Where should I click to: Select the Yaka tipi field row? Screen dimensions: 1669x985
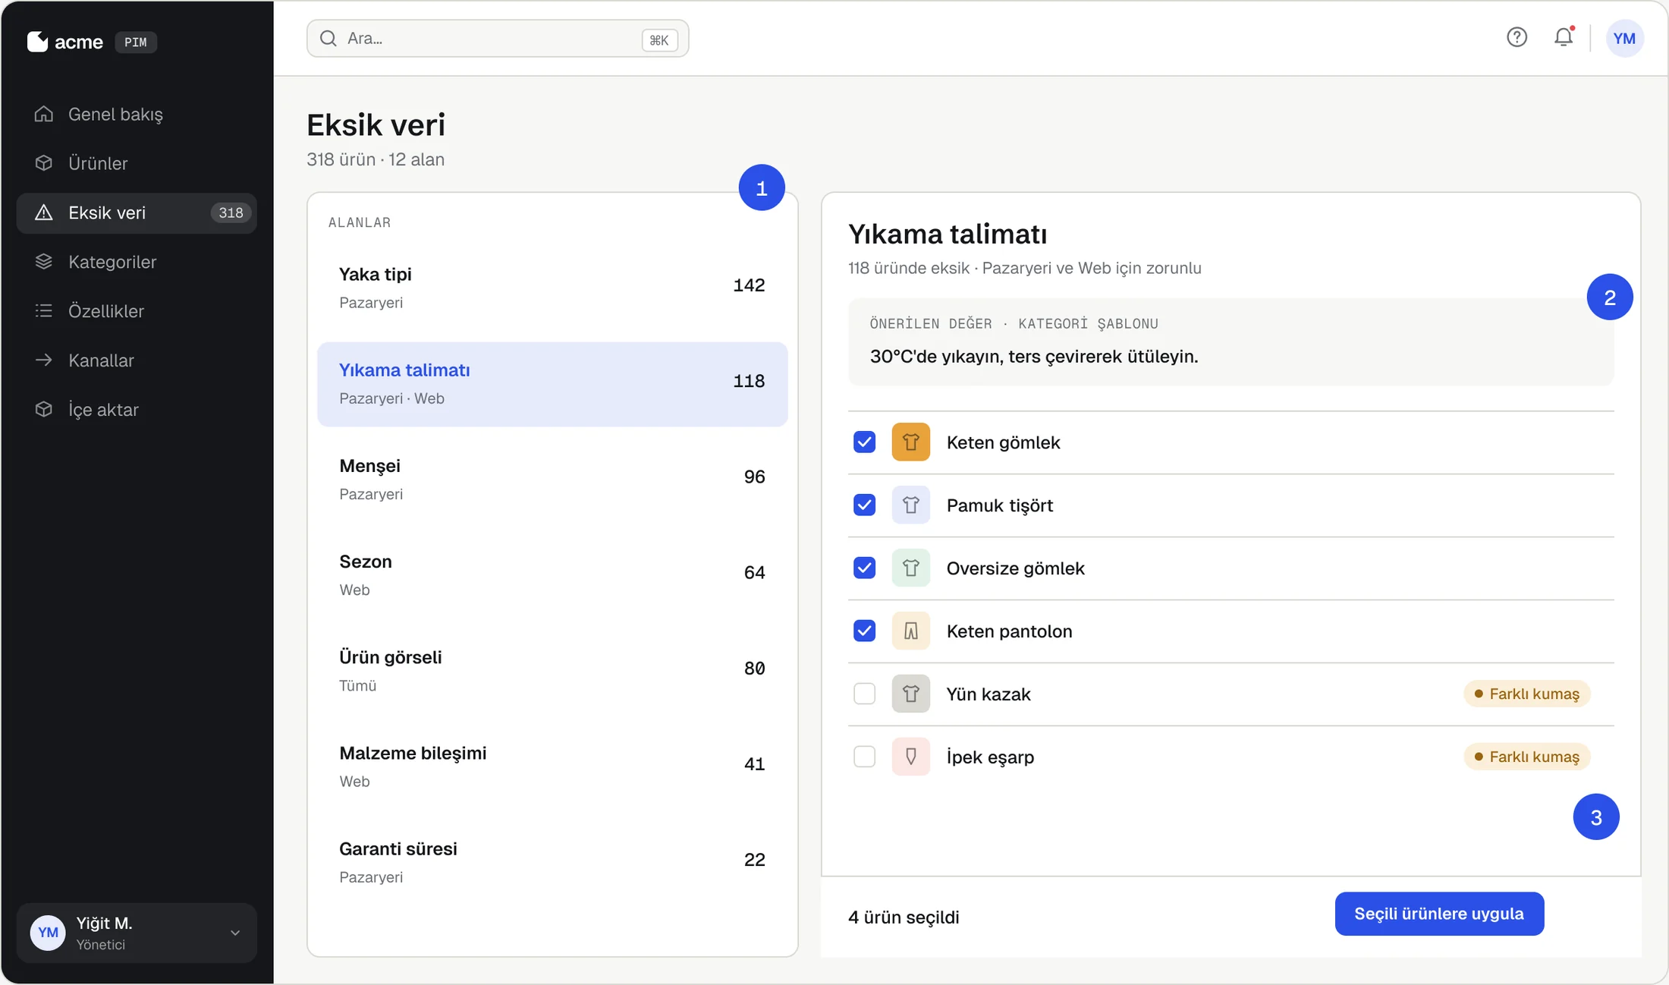point(552,288)
